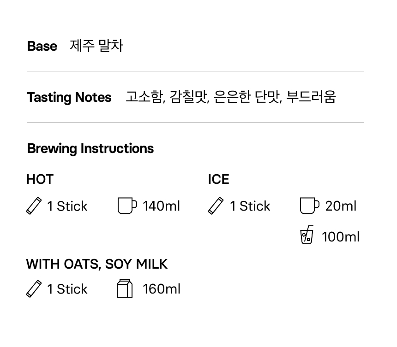Click the mug icon beside 20ml
The width and height of the screenshot is (397, 347).
click(309, 206)
